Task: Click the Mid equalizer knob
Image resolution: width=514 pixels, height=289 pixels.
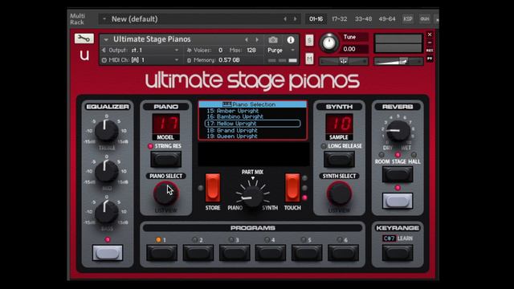Action: tap(107, 171)
